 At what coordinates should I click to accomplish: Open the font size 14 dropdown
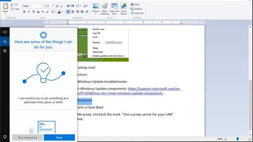pyautogui.click(x=53, y=6)
